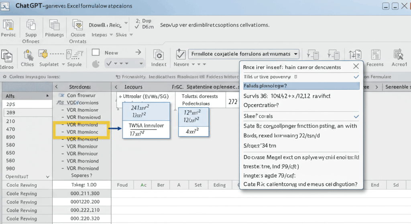Viewport: 411px width, 224px height.
Task: Select the Opcertɾatior? menu entry
Action: [x=261, y=105]
